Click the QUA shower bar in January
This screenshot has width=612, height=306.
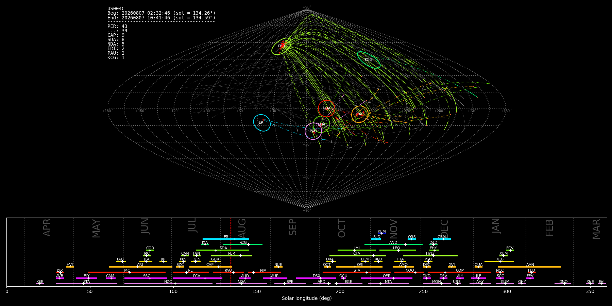coord(478,267)
